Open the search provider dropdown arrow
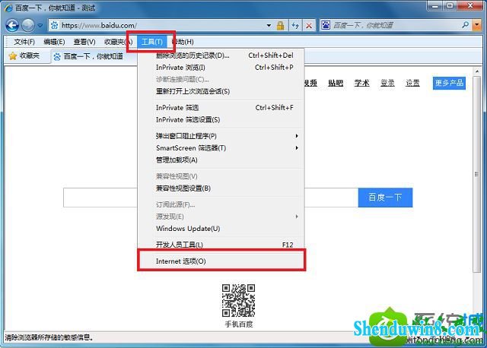487x348 pixels. [476, 25]
